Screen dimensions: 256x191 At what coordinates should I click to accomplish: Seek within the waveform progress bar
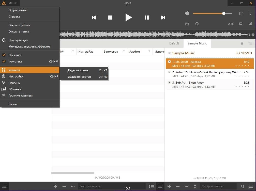point(154,35)
